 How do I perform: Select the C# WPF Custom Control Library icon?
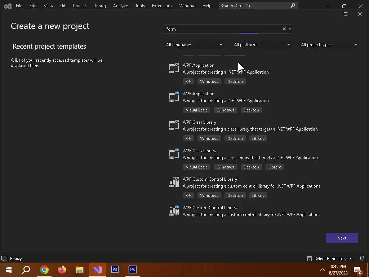174,182
